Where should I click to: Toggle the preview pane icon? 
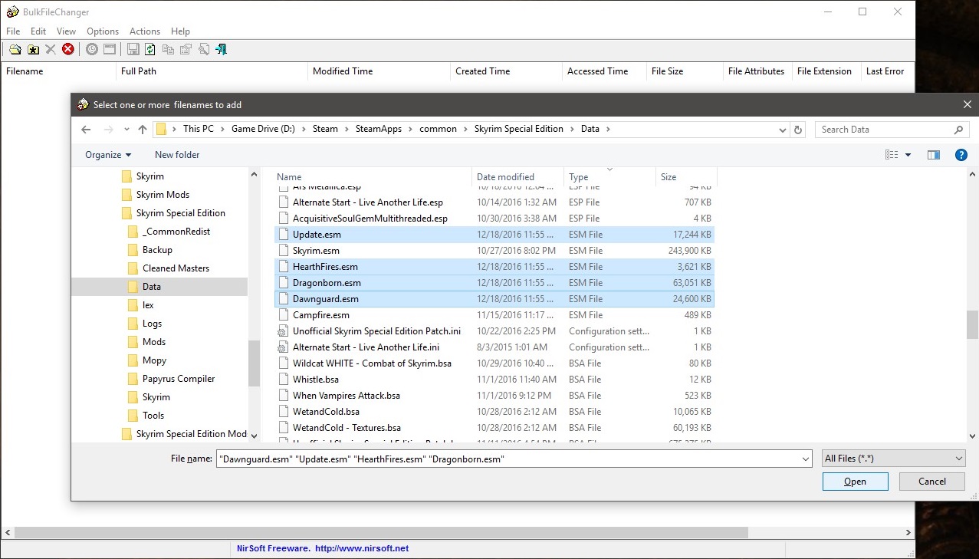[x=933, y=155]
